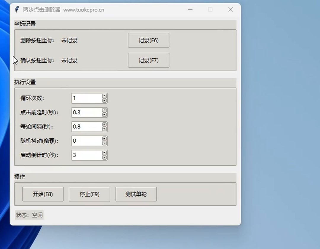This screenshot has width=320, height=249.
Task: Minimize the 两步点击删除器 window
Action: (190, 9)
